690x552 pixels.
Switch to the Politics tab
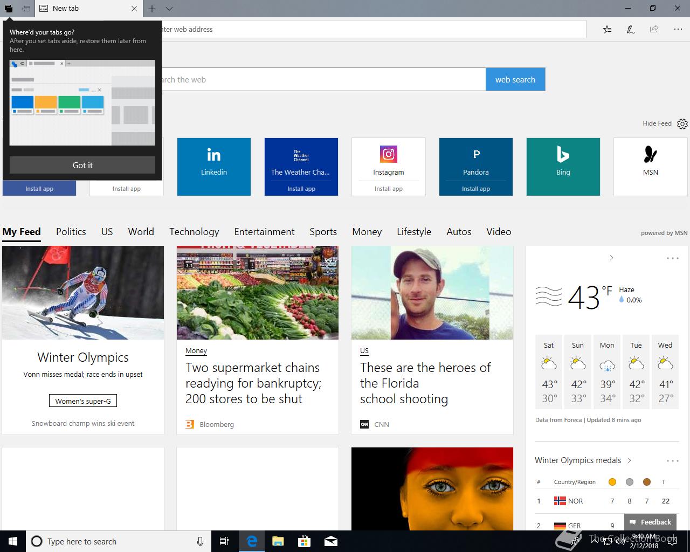(71, 232)
